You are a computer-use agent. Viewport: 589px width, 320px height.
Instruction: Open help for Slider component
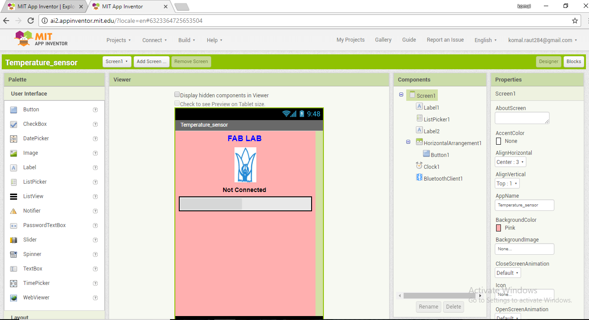[x=95, y=240]
